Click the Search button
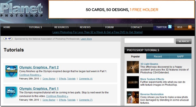This screenshot has height=107, width=196. [x=183, y=41]
